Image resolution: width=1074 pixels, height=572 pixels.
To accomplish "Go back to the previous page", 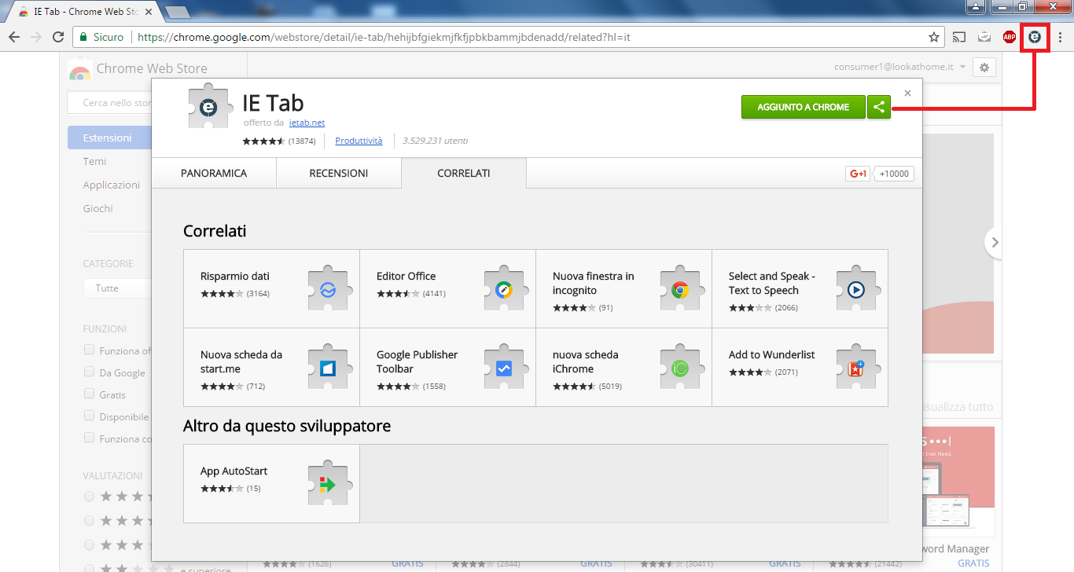I will click(x=13, y=37).
